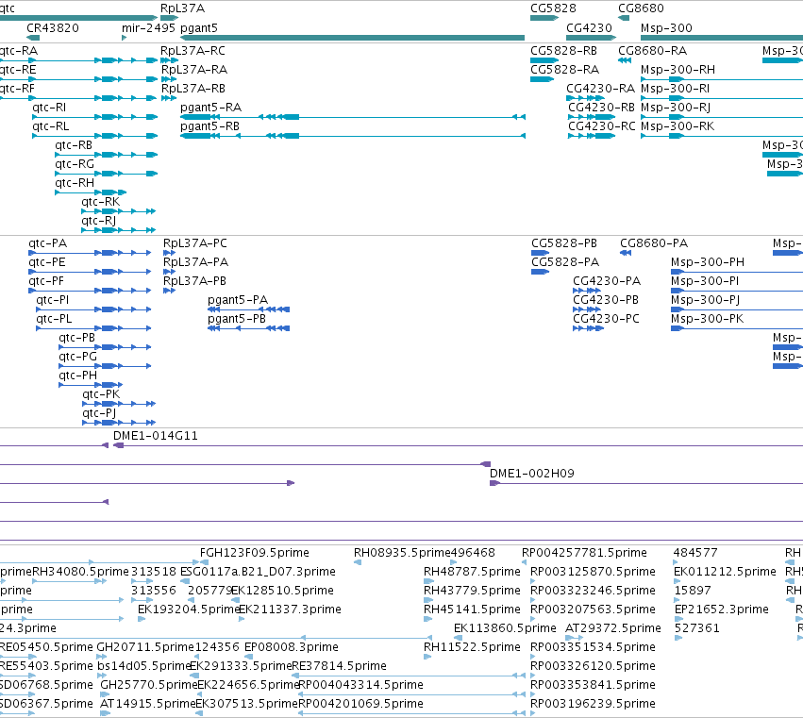Click the AT29372.5prime EST label
The height and width of the screenshot is (718, 803).
click(613, 629)
